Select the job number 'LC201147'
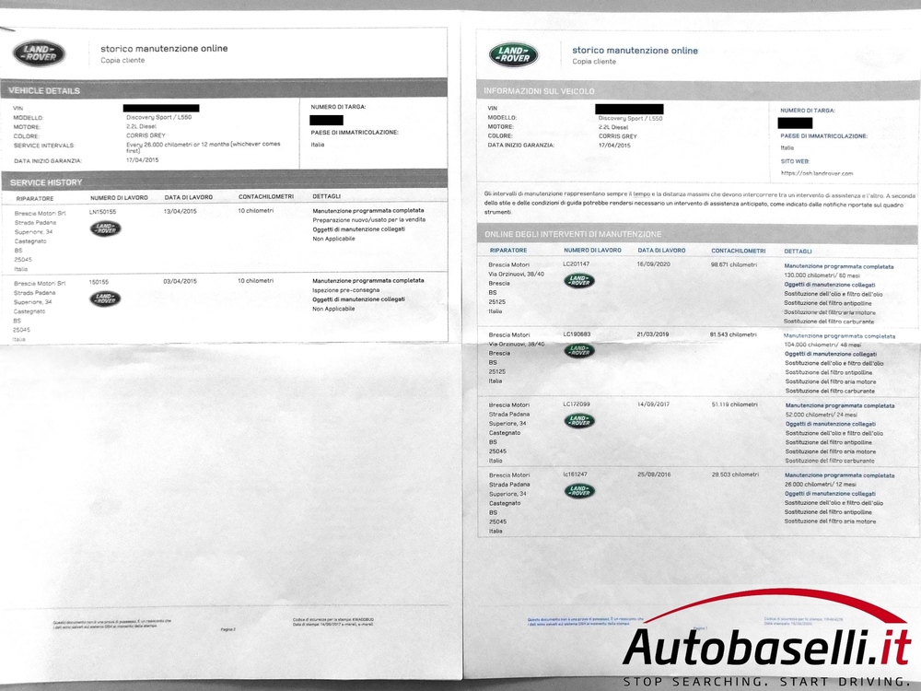Viewport: 921px width, 691px height. click(577, 264)
